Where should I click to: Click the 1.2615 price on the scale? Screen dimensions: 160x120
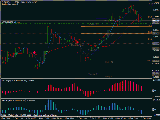(156, 64)
